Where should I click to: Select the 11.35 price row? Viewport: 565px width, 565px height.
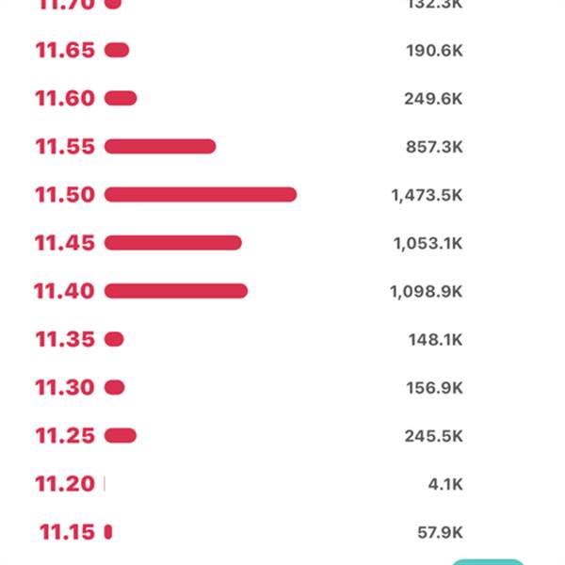[x=249, y=339]
